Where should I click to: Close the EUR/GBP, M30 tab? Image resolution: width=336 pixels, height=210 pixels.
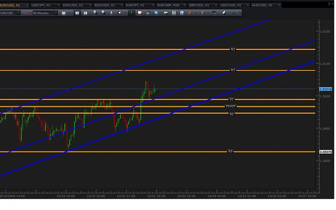[x=184, y=5]
